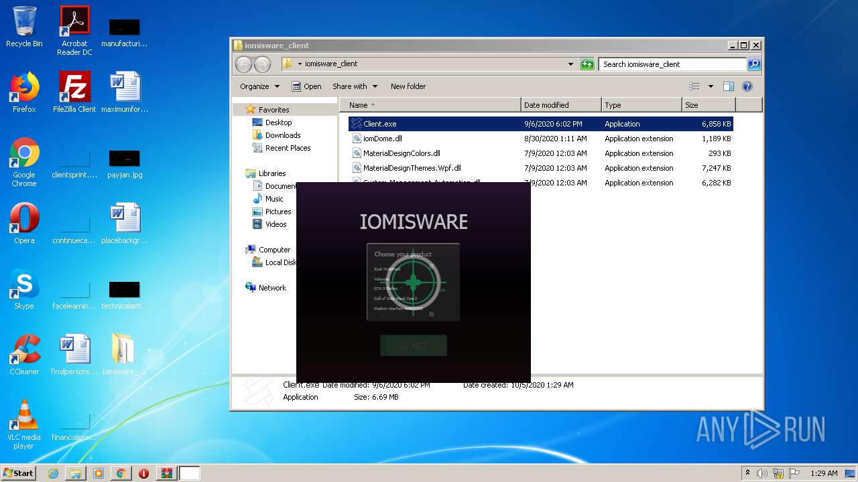
Task: Open the Share with dropdown
Action: coord(355,86)
